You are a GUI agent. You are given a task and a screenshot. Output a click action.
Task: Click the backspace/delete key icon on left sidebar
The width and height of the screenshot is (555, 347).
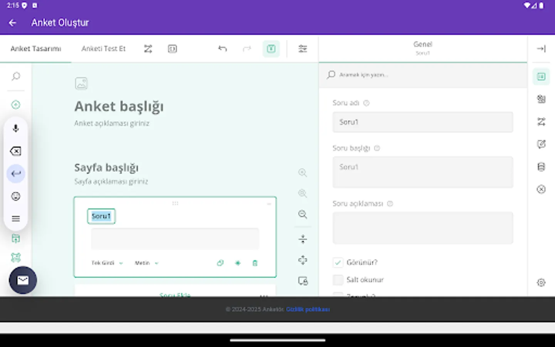coord(15,151)
